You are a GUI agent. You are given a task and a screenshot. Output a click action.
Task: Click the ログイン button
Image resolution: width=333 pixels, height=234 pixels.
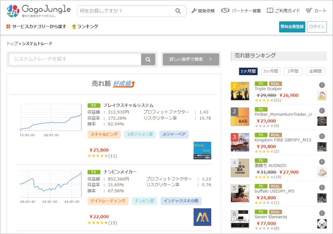[x=317, y=27]
